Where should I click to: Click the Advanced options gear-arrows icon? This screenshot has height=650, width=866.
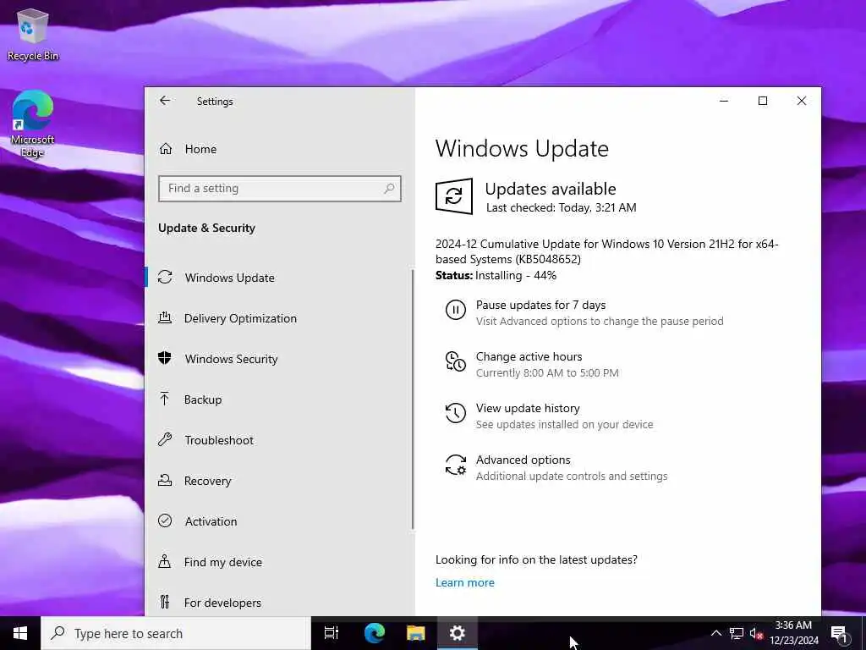456,465
